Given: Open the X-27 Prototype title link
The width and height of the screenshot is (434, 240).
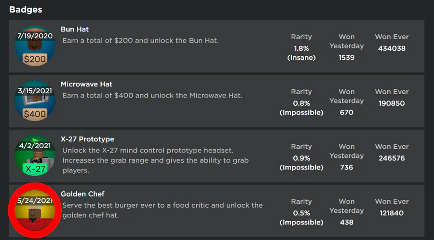Looking at the screenshot, I should [x=87, y=140].
